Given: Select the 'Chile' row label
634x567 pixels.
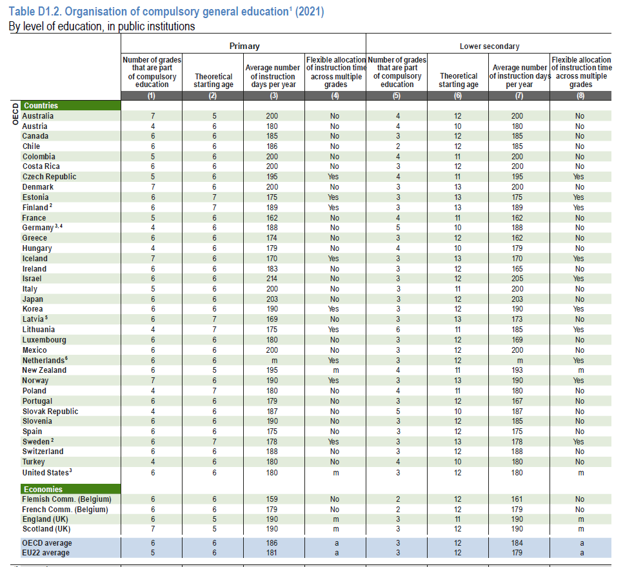Looking at the screenshot, I should [31, 146].
